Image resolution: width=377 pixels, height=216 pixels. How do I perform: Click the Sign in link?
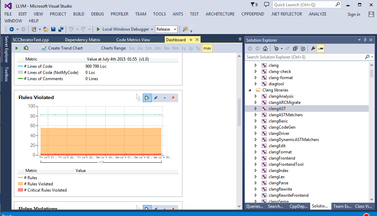click(354, 14)
